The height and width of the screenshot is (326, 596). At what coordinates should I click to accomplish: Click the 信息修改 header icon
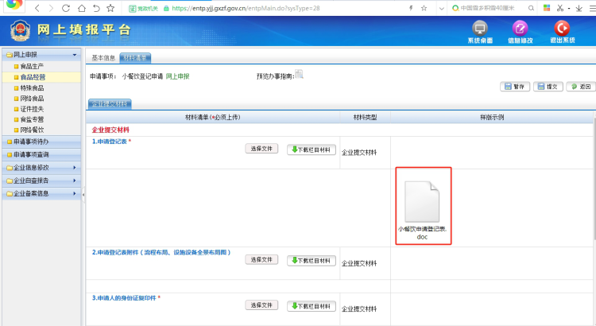(521, 31)
